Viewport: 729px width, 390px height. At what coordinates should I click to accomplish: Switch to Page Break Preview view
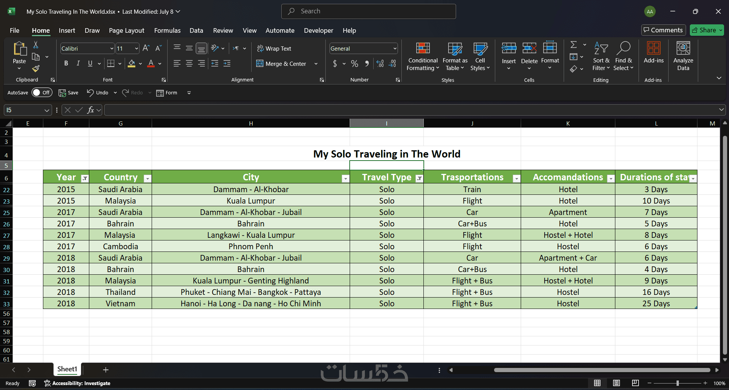click(635, 383)
